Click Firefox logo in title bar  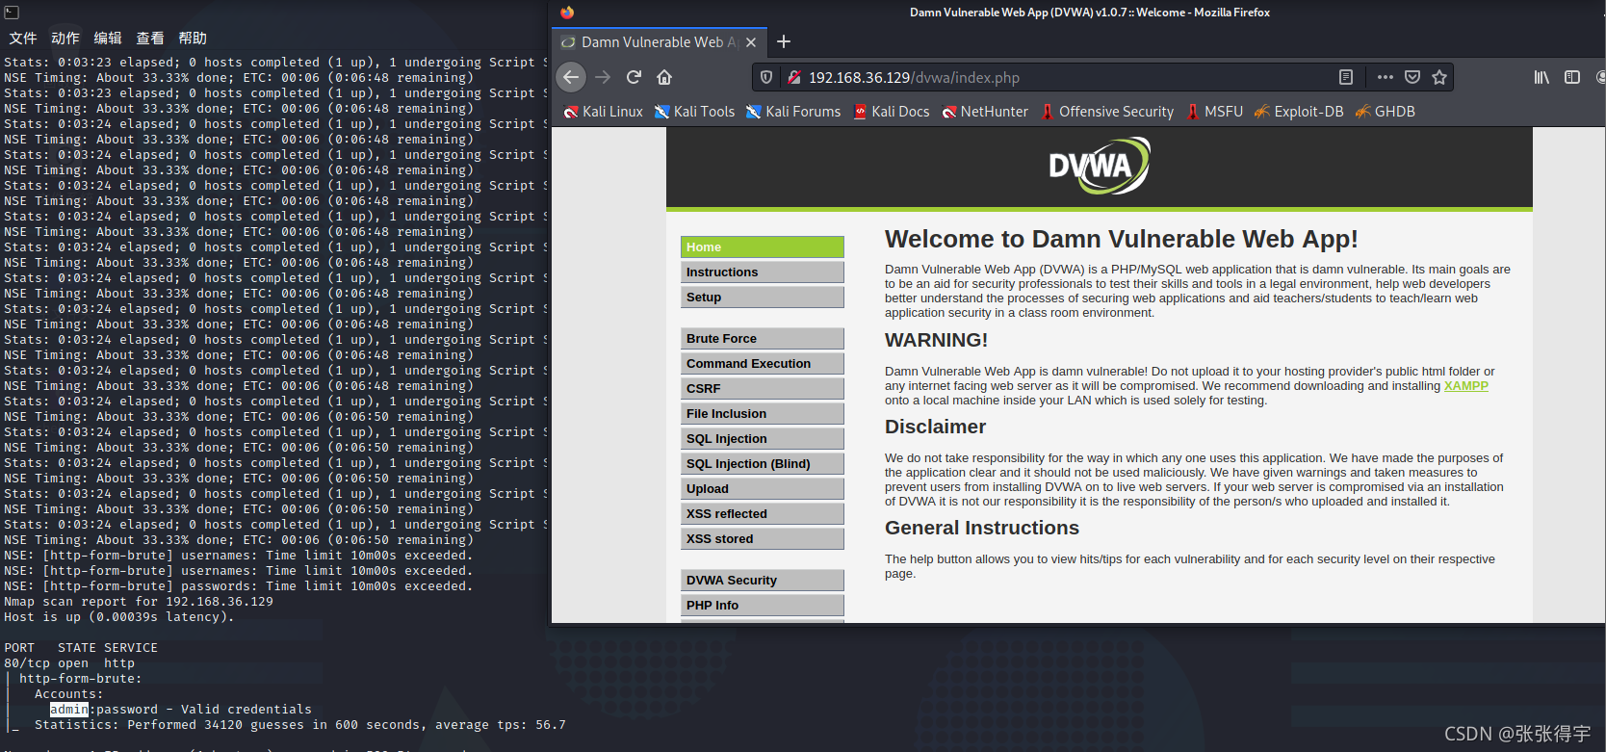(567, 13)
